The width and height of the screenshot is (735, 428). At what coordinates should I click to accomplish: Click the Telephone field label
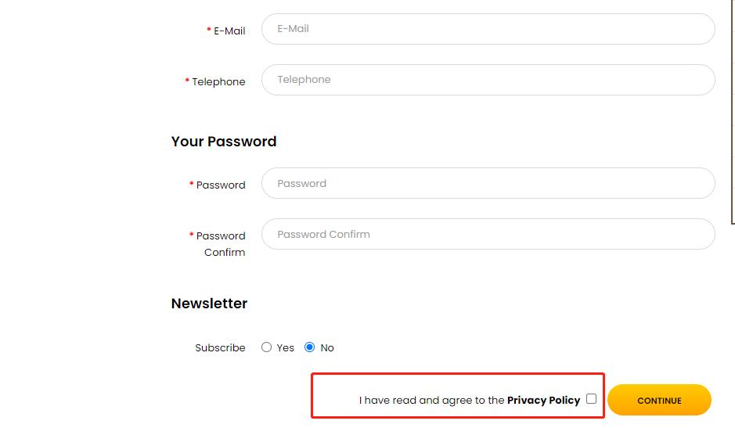pyautogui.click(x=218, y=82)
